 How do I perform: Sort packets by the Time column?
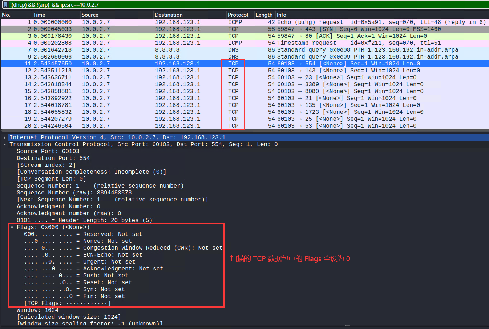pyautogui.click(x=56, y=15)
